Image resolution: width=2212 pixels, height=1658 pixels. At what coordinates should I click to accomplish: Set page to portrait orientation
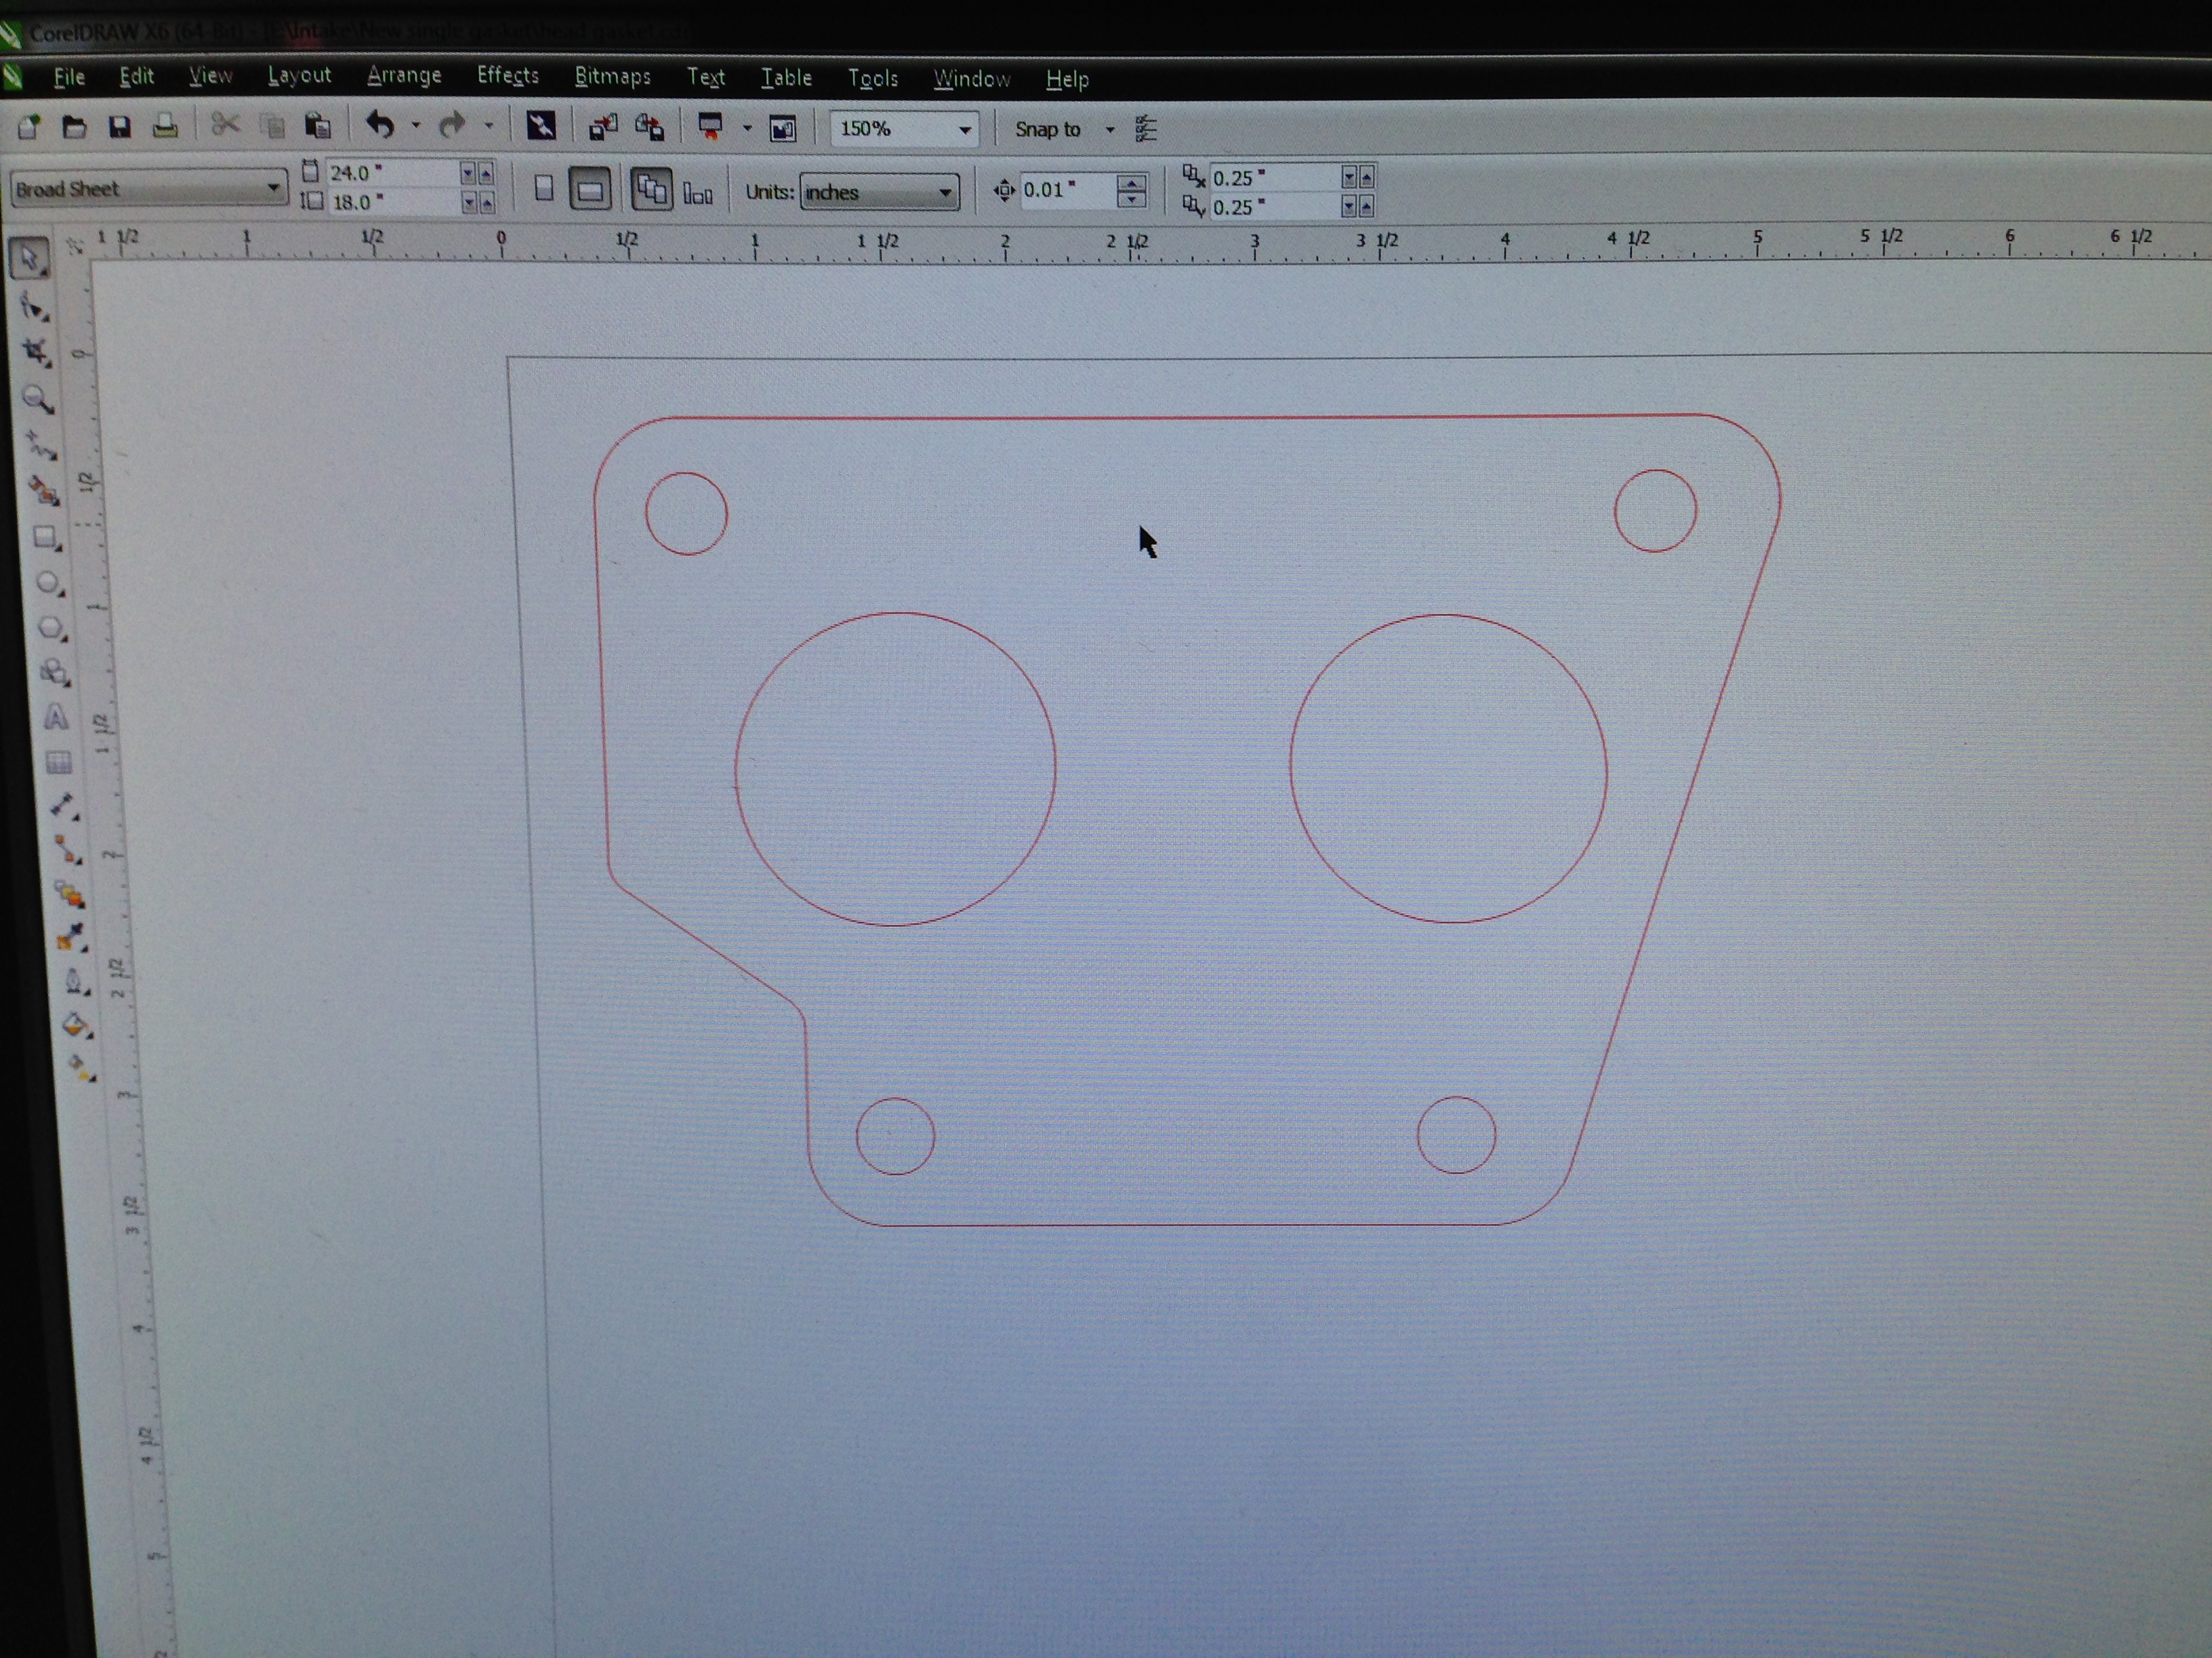pyautogui.click(x=544, y=188)
